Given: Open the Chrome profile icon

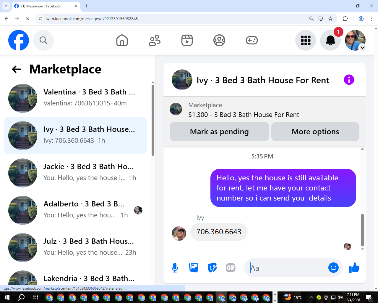Looking at the screenshot, I should [x=361, y=19].
